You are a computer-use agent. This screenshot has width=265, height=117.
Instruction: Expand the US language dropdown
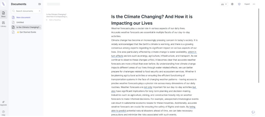pyautogui.click(x=224, y=4)
